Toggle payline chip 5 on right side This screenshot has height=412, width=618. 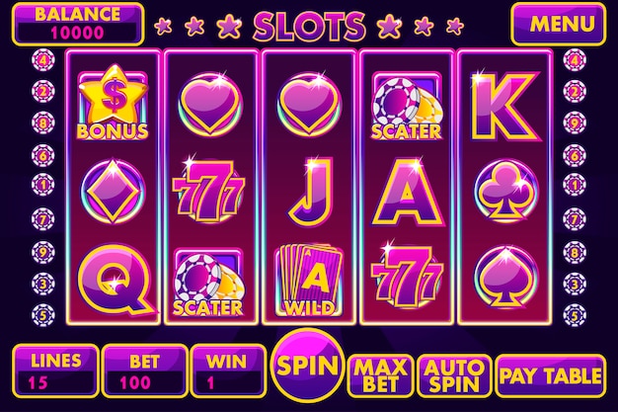pyautogui.click(x=575, y=315)
